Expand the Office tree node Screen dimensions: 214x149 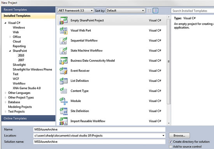click(10, 37)
